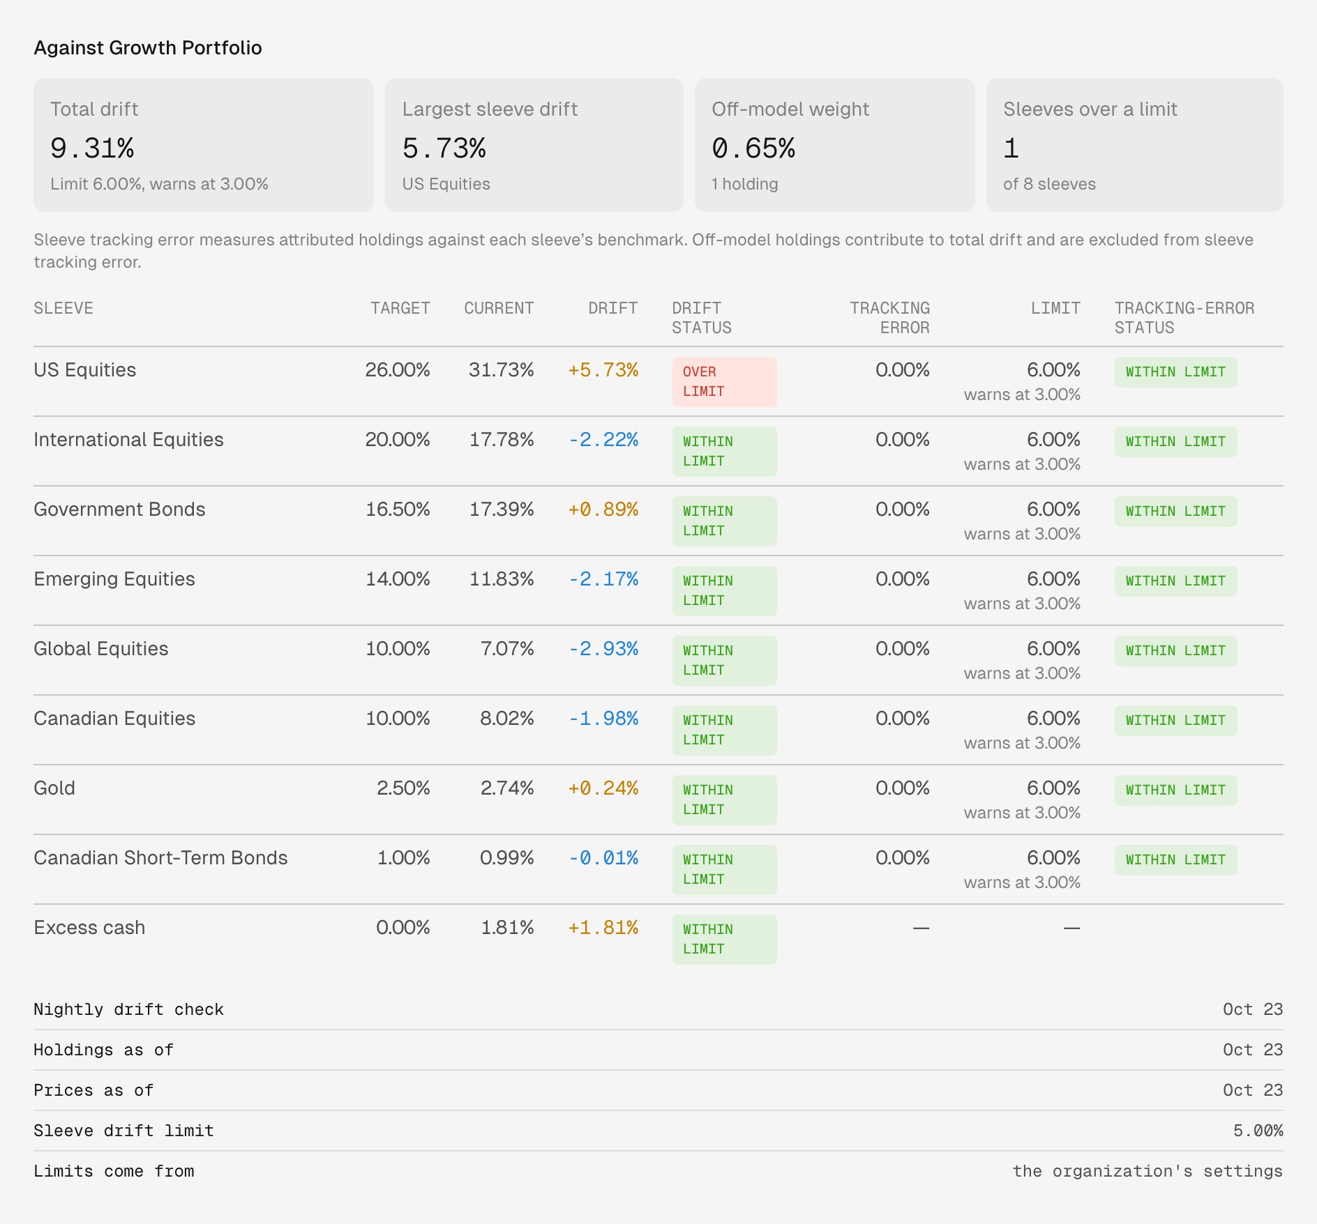Click the Total drift 9.31% value
Screen dimensions: 1317x1224
pos(92,148)
